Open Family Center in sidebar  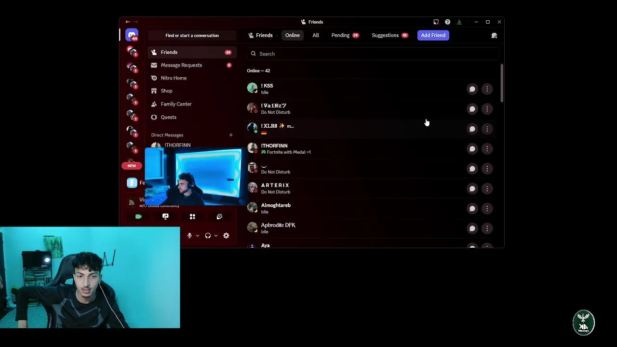(191, 104)
